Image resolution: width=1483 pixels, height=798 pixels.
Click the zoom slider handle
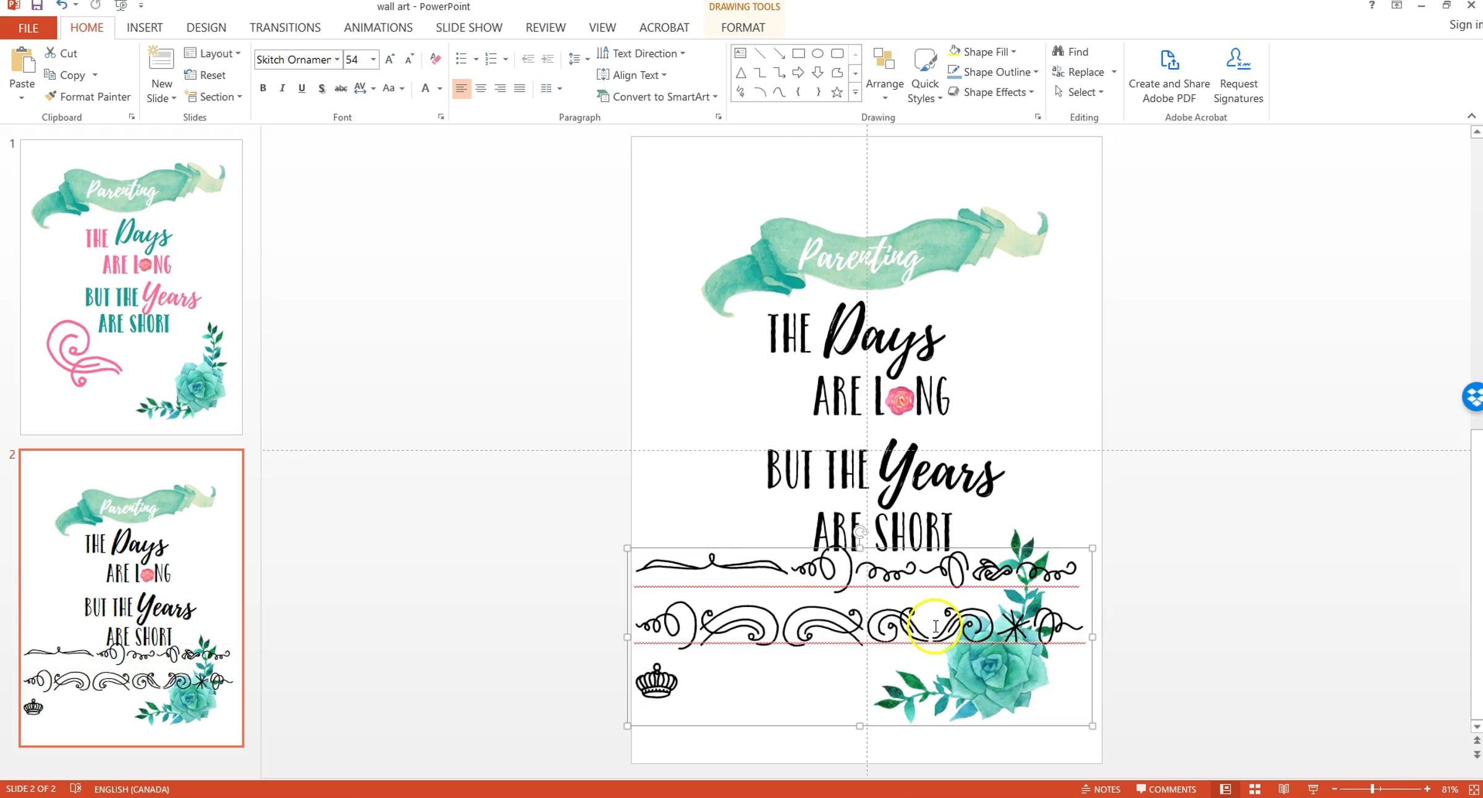pyautogui.click(x=1372, y=789)
